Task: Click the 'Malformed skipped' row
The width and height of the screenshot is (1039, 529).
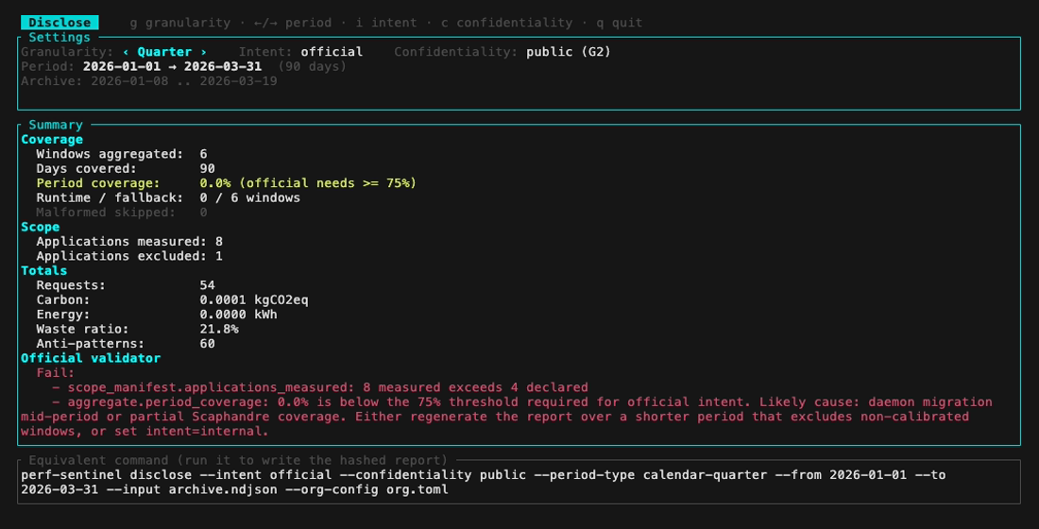Action: tap(122, 213)
